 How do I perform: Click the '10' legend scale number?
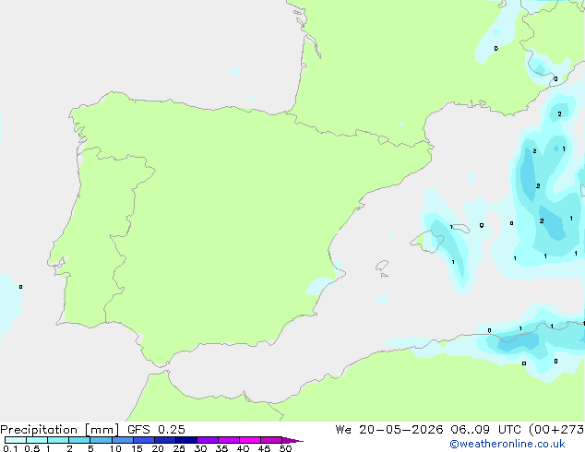tap(115, 448)
